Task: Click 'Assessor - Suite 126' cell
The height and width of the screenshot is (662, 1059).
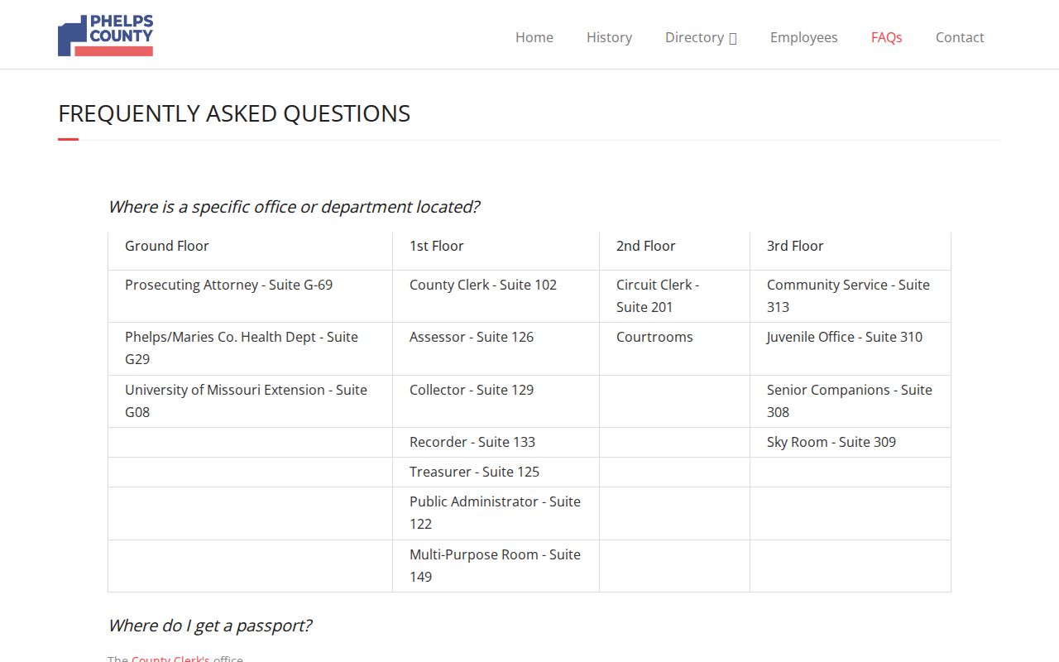Action: point(496,348)
